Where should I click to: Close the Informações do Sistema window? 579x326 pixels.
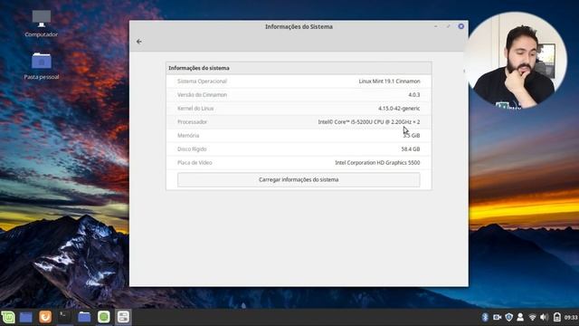(x=460, y=26)
